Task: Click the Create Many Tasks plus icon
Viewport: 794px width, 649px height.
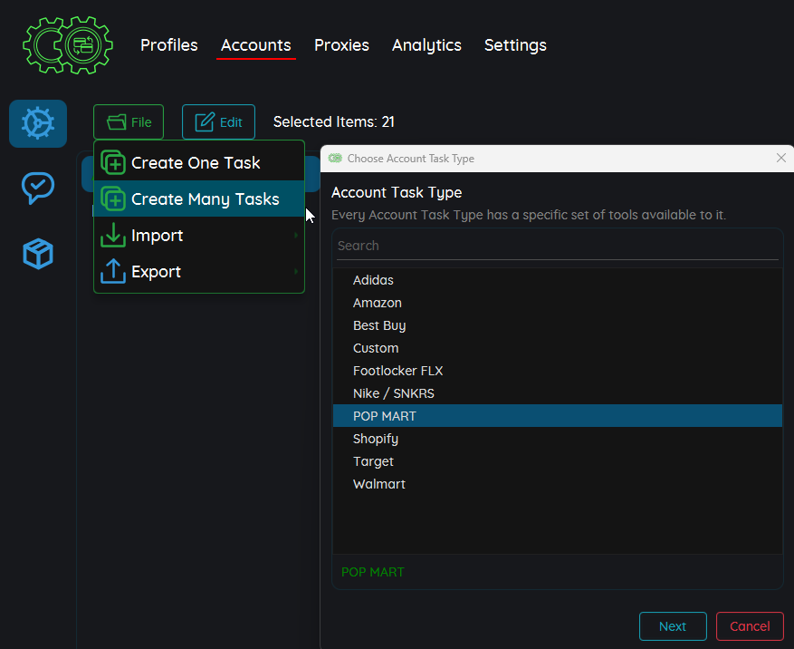Action: (113, 199)
